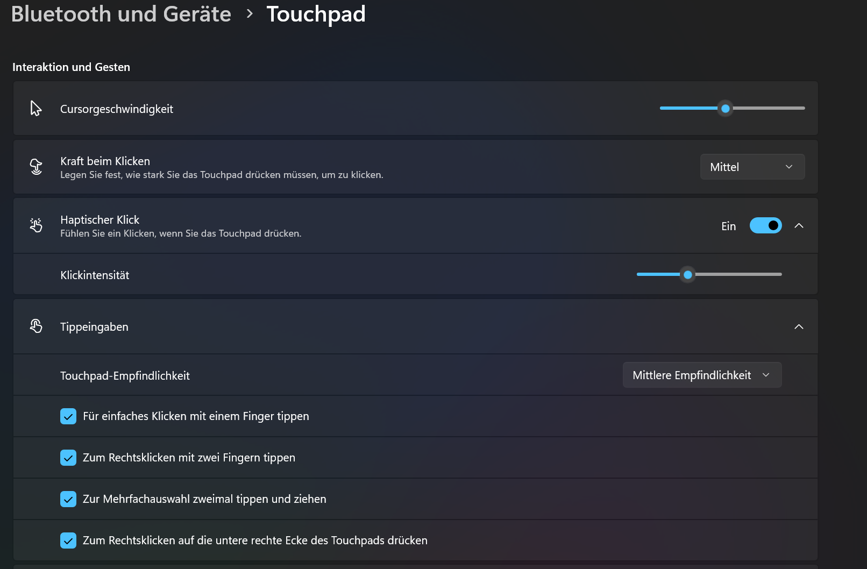The height and width of the screenshot is (569, 867).
Task: Open the 'Mittlere Empfindlichkeit' sensitivity dropdown
Action: pyautogui.click(x=701, y=375)
